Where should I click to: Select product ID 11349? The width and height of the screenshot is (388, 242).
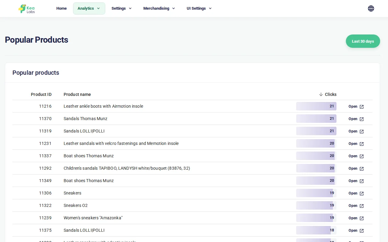45,181
